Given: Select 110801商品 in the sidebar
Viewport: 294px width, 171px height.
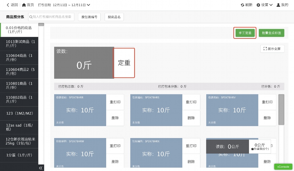Looking at the screenshot, I should click(19, 85).
